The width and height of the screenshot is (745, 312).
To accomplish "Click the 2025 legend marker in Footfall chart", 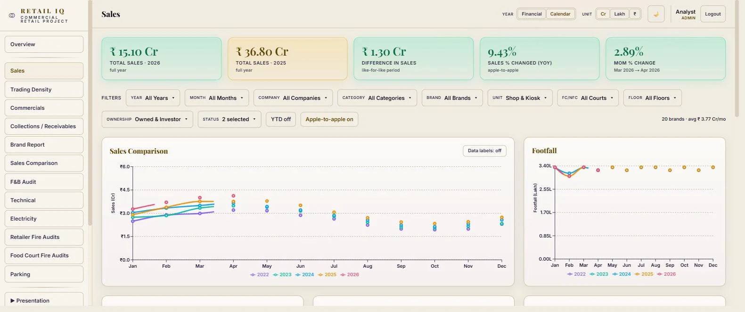I will [638, 274].
